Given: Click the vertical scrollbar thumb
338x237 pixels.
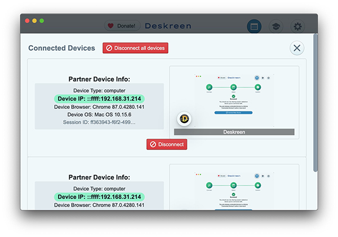Looking at the screenshot, I should [315, 103].
